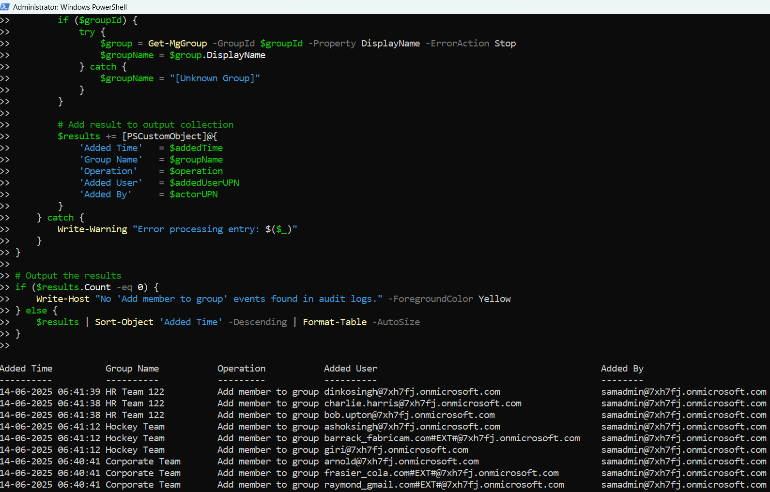Click the 'Added Time' column header in output
Image resolution: width=770 pixels, height=492 pixels.
click(x=26, y=369)
